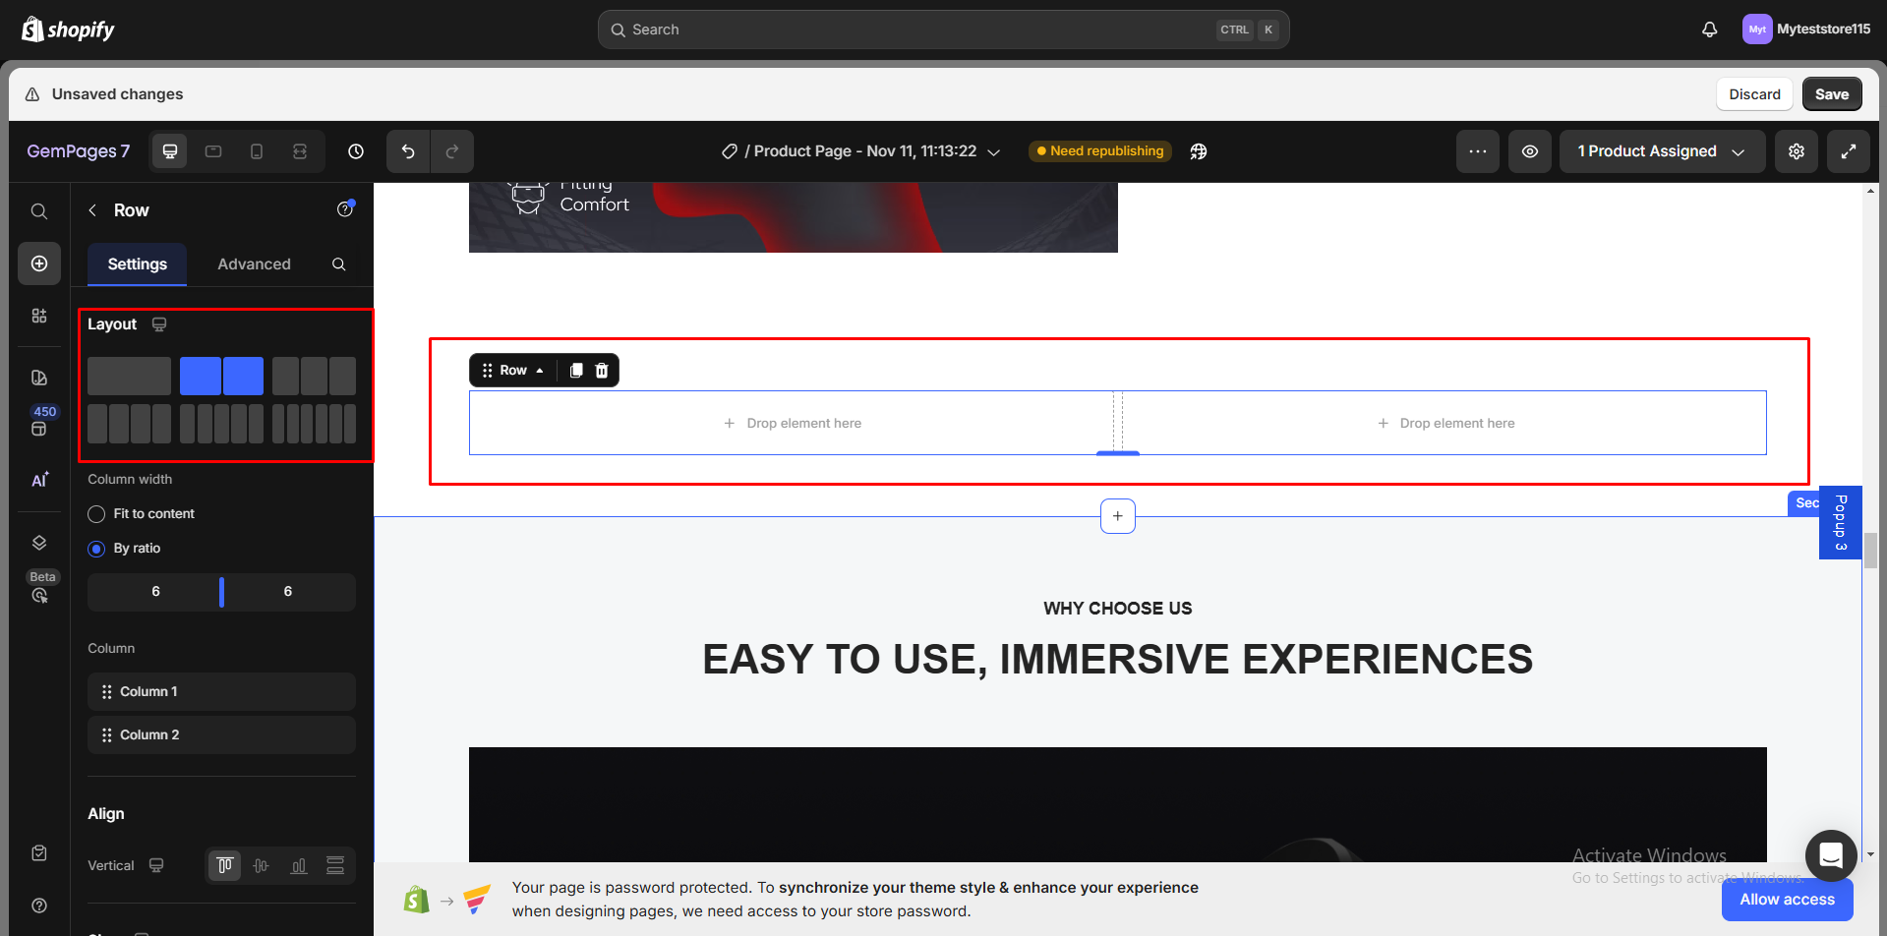The image size is (1887, 936).
Task: Select By ratio column width option
Action: pos(96,549)
